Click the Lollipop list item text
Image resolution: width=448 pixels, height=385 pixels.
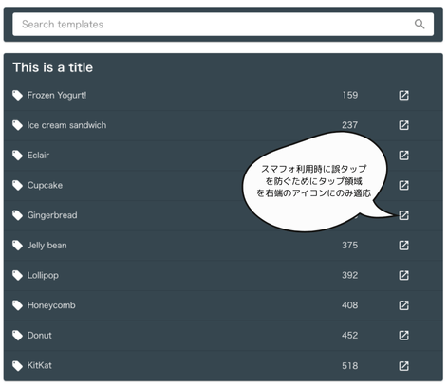click(x=43, y=275)
